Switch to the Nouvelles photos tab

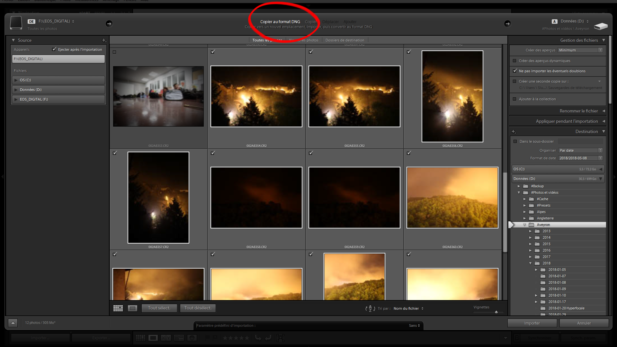coord(303,40)
